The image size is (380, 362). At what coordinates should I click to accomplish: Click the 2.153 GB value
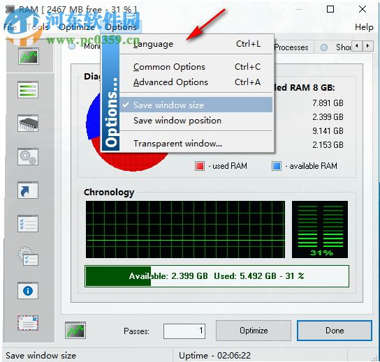[x=328, y=145]
